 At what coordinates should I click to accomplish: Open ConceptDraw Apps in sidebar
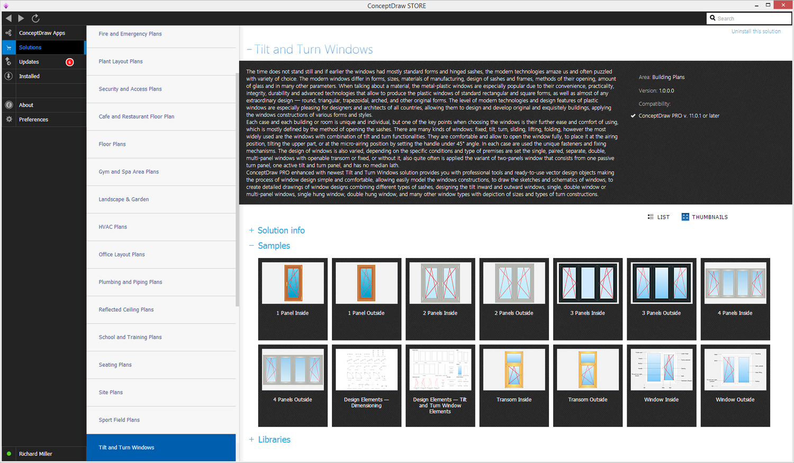click(43, 33)
